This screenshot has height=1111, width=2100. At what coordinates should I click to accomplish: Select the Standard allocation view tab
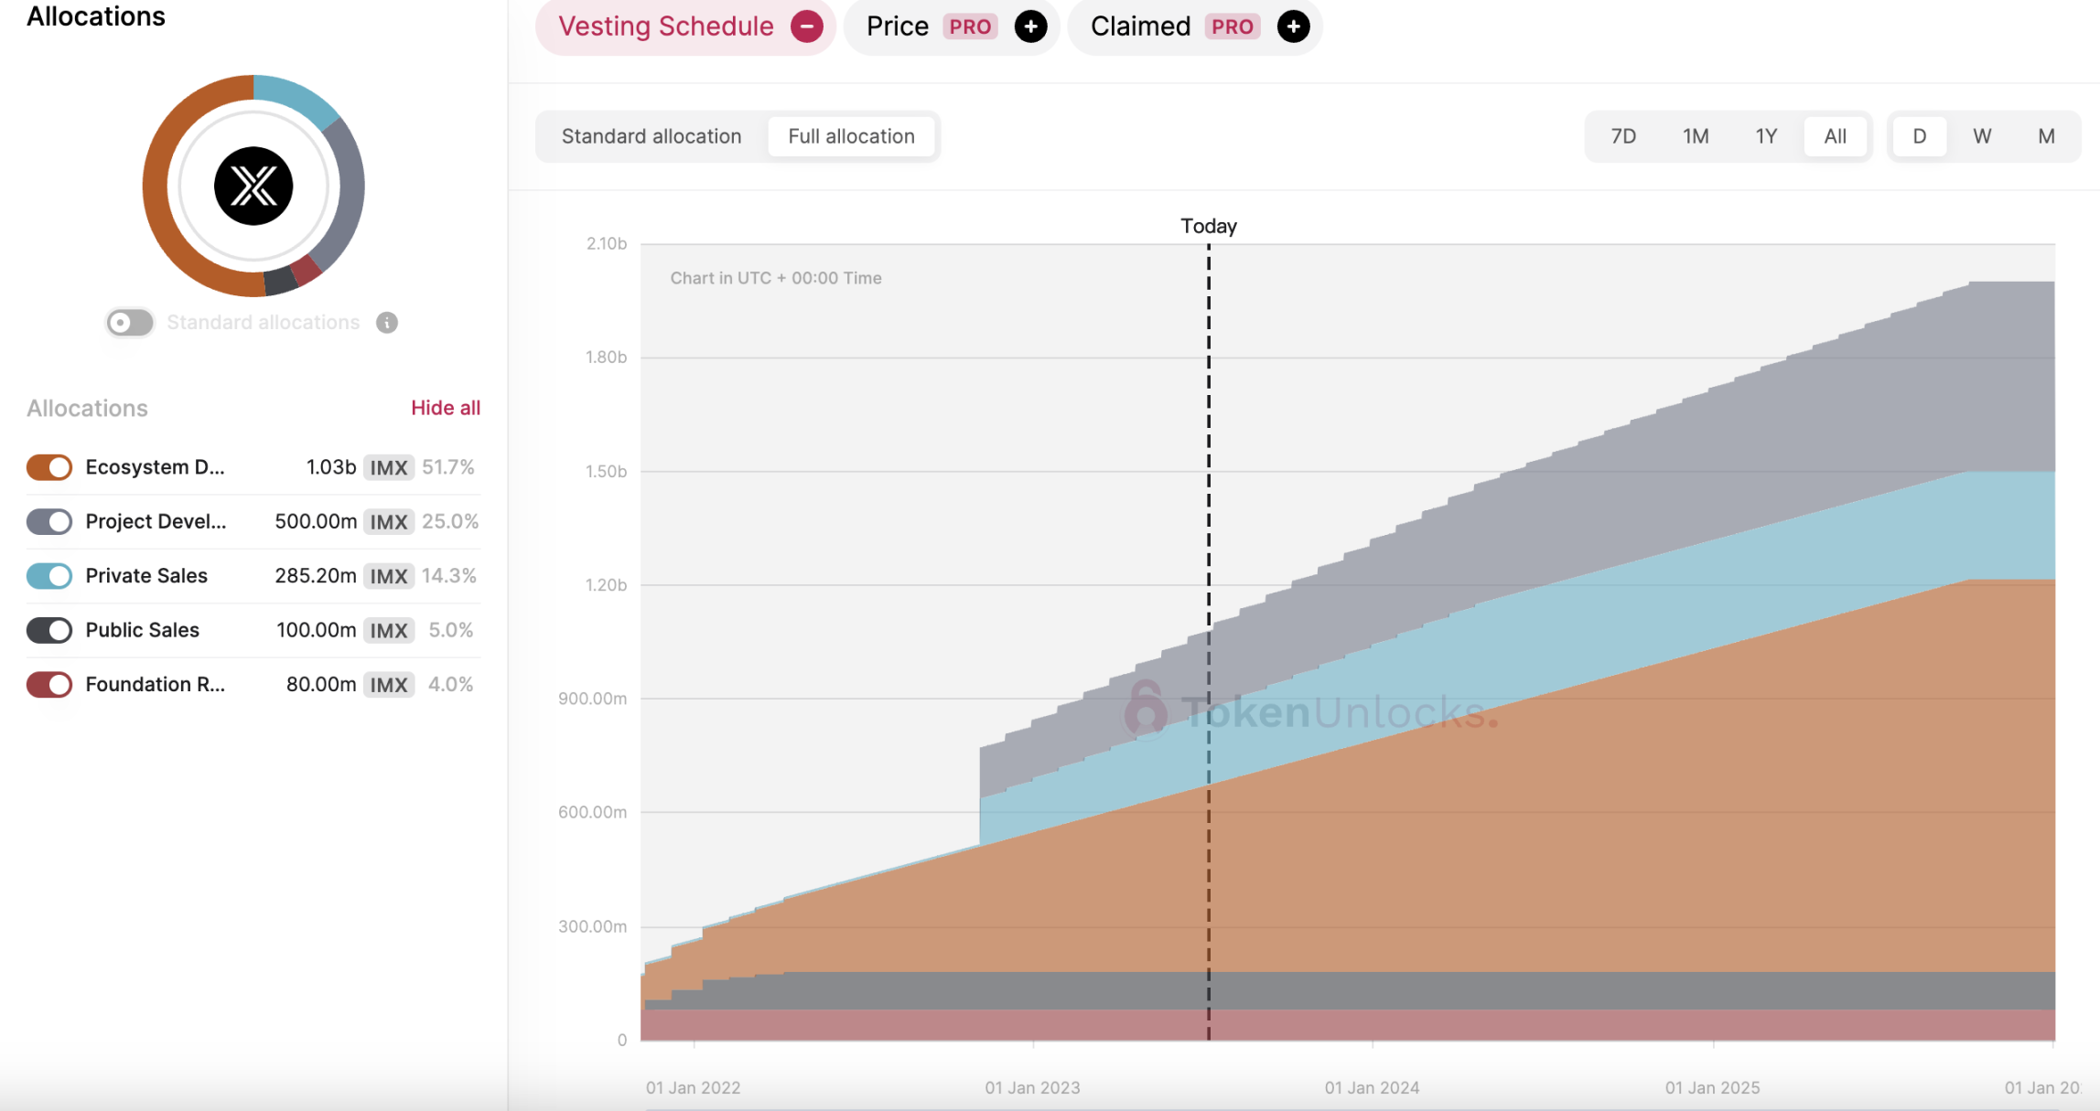point(650,134)
